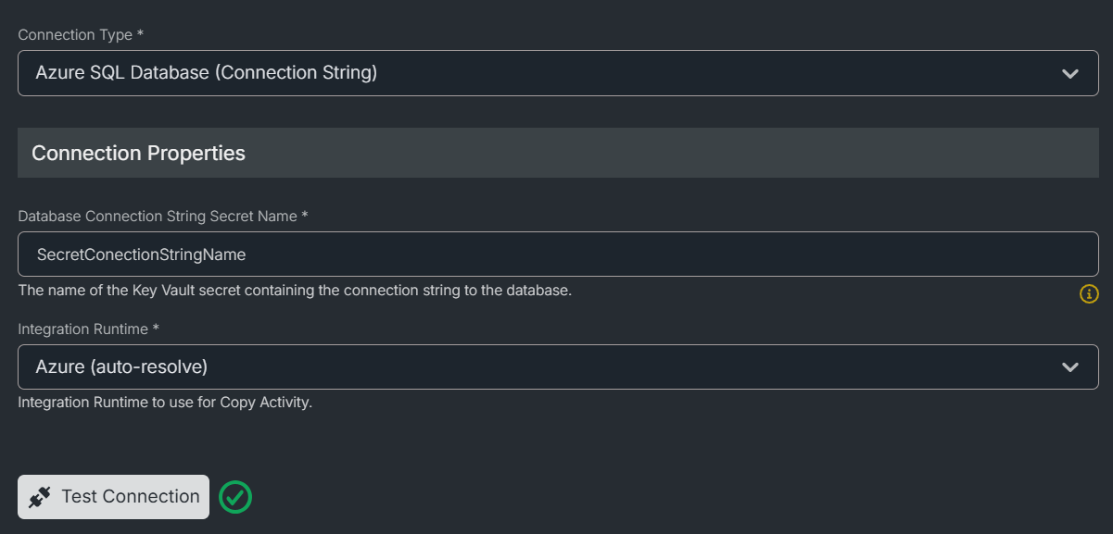Click the Copy Activity helper text
The width and height of the screenshot is (1113, 534).
[x=165, y=404]
